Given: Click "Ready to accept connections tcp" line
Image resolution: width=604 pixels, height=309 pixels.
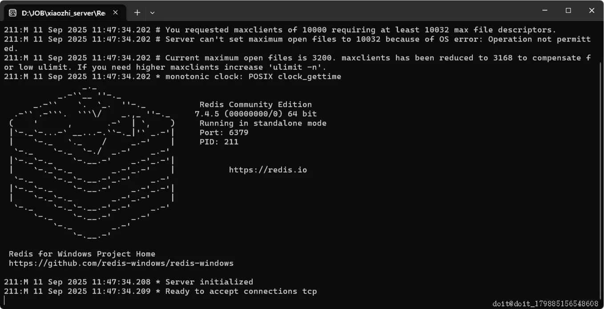Looking at the screenshot, I should (241, 291).
